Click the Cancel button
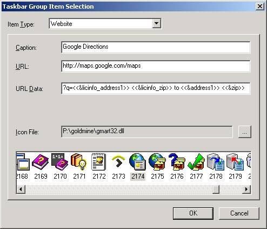267x229 pixels. pos(239,213)
